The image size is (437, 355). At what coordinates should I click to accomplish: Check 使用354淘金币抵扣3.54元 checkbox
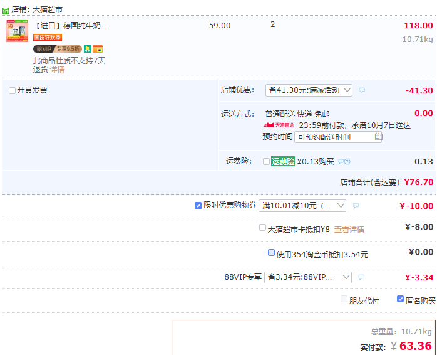click(x=271, y=253)
